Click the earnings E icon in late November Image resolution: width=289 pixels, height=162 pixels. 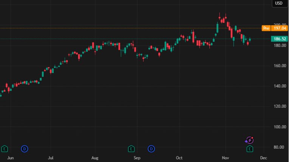pyautogui.click(x=250, y=149)
